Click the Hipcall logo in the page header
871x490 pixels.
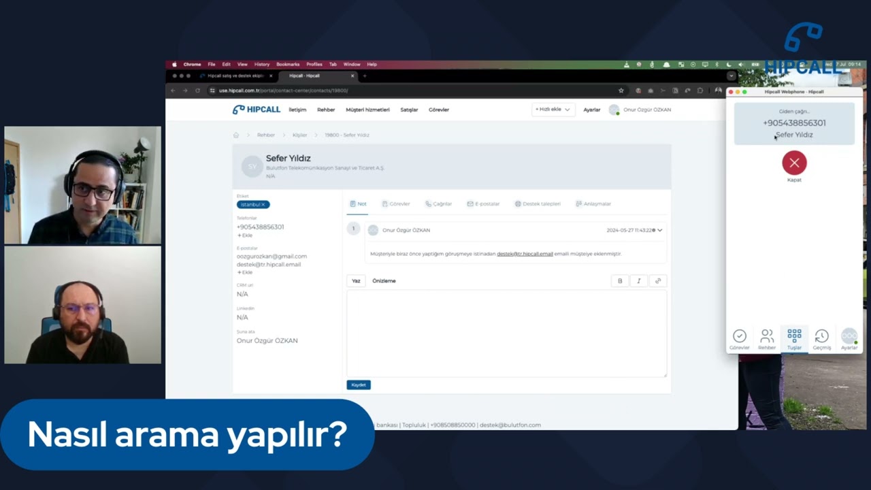256,110
